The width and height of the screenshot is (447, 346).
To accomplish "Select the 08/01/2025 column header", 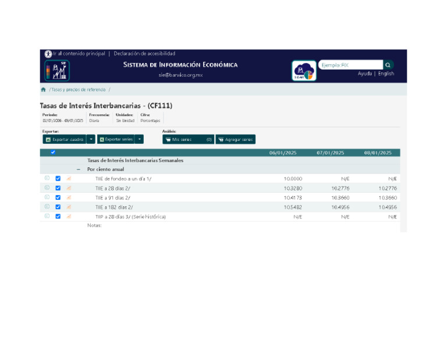I will click(378, 153).
